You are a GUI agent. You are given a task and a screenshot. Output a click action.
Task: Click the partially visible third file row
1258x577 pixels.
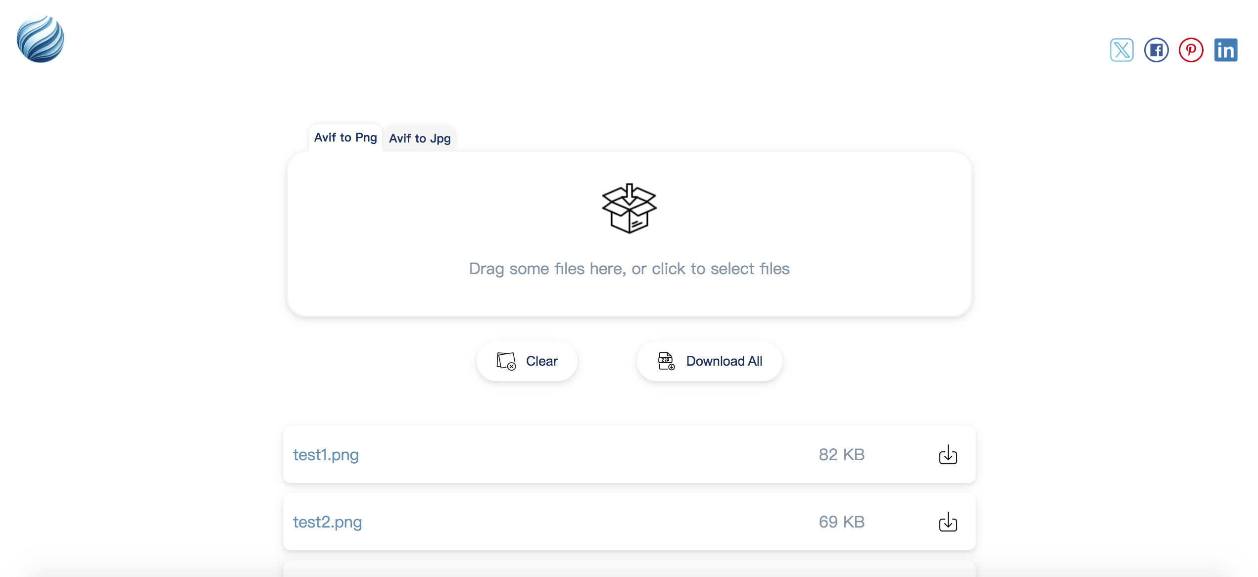(x=629, y=569)
